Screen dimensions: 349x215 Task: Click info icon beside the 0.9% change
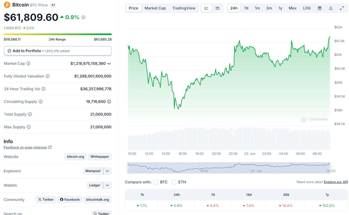84,17
